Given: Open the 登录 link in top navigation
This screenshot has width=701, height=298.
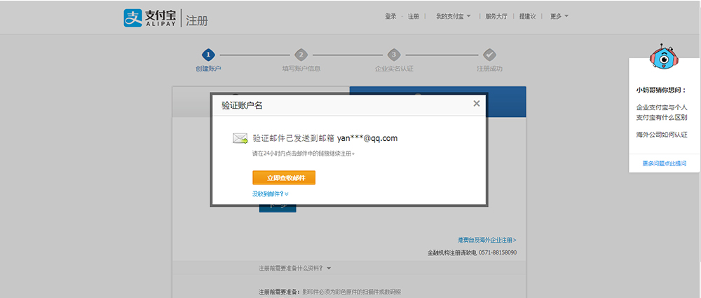Looking at the screenshot, I should (390, 16).
